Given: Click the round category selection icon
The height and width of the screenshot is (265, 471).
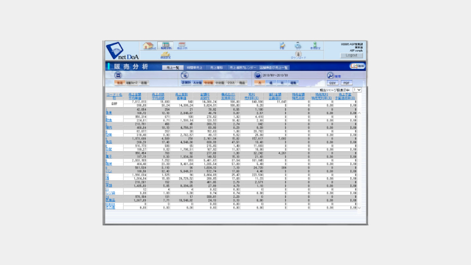Looking at the screenshot, I should coord(184,75).
